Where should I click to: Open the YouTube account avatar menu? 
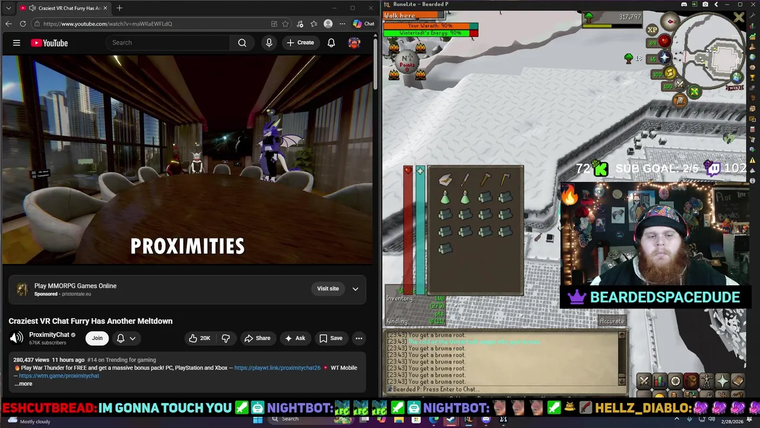coord(354,43)
